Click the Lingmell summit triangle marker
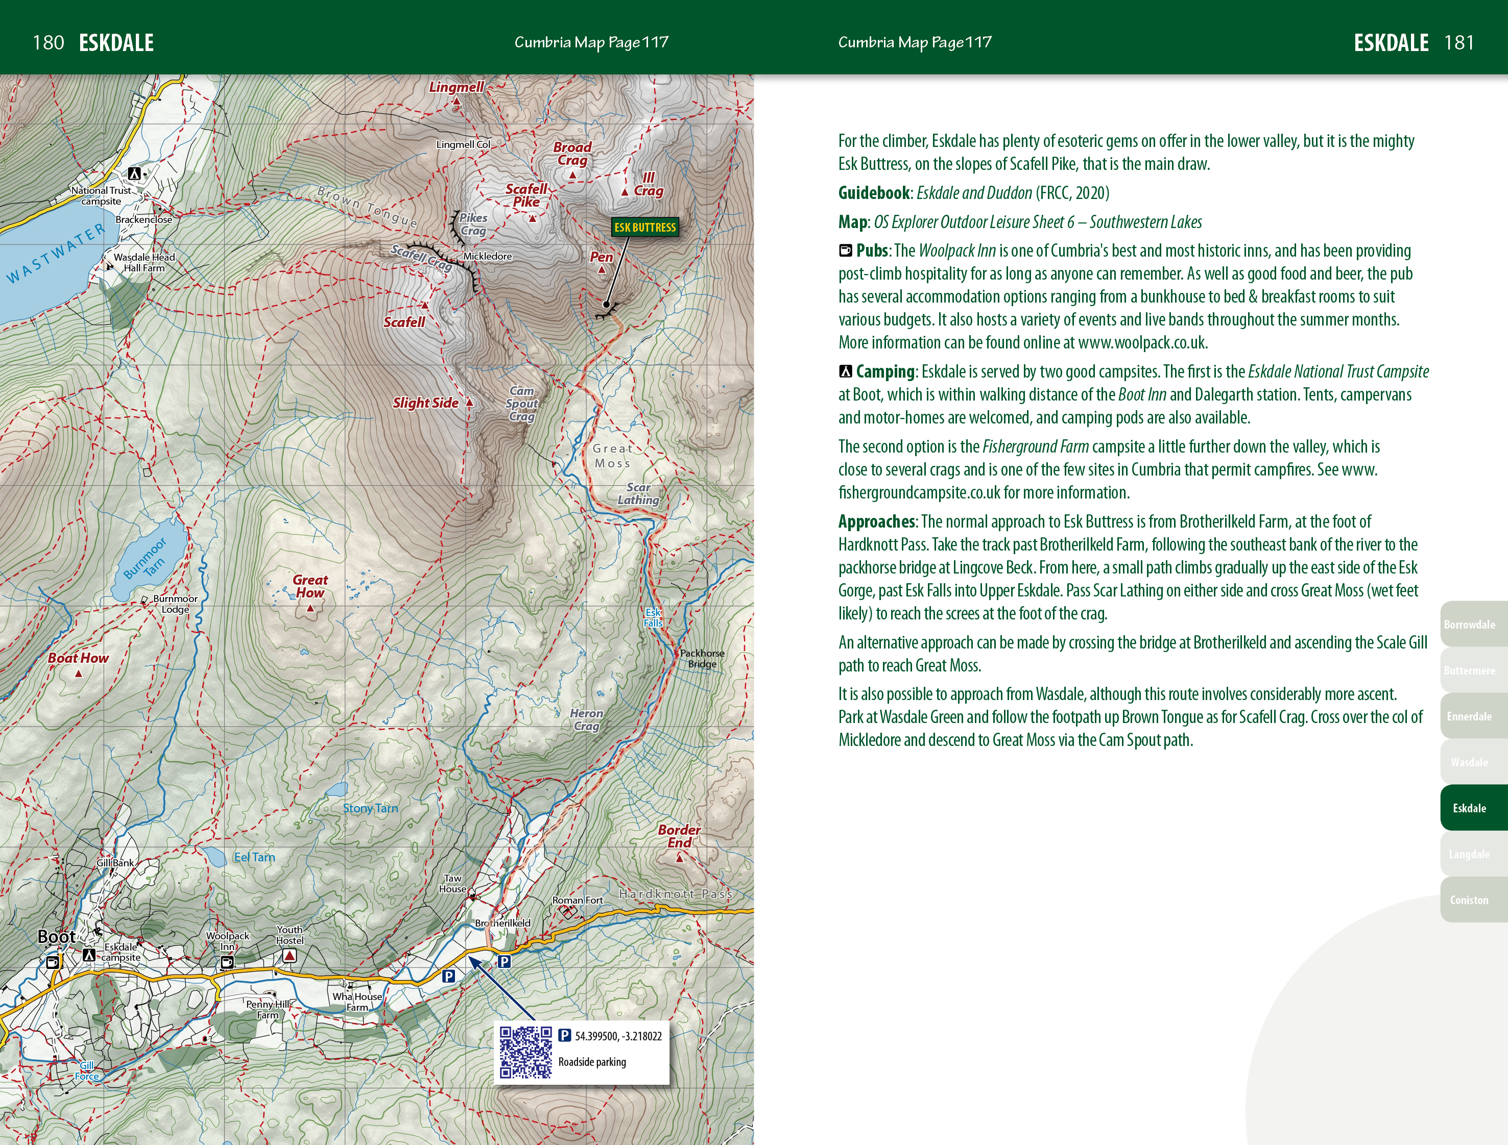The width and height of the screenshot is (1508, 1145). 457,102
